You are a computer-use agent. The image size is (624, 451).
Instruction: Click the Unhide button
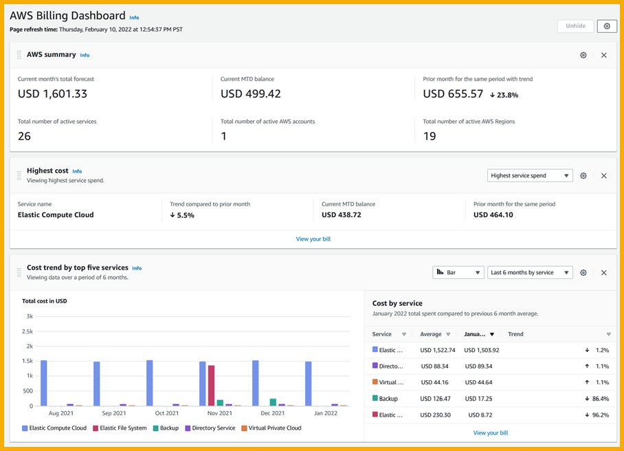coord(575,26)
